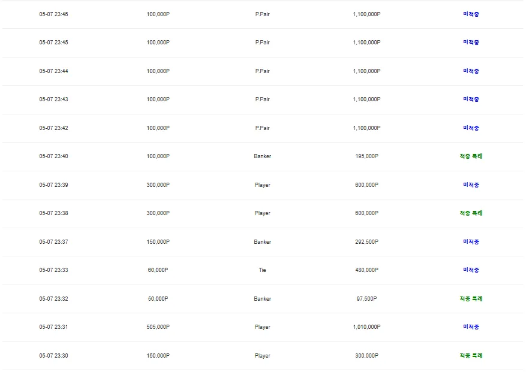Select the Tie bet type entry
526x372 pixels.
point(262,270)
